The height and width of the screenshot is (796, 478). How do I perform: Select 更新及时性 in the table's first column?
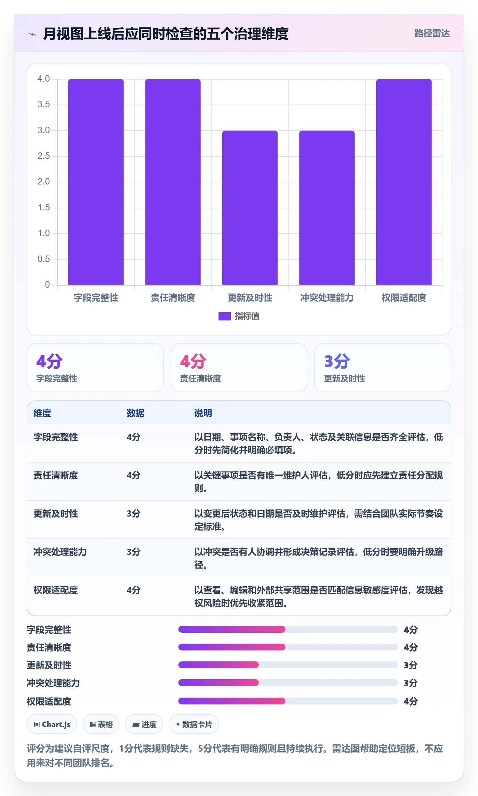[x=56, y=513]
